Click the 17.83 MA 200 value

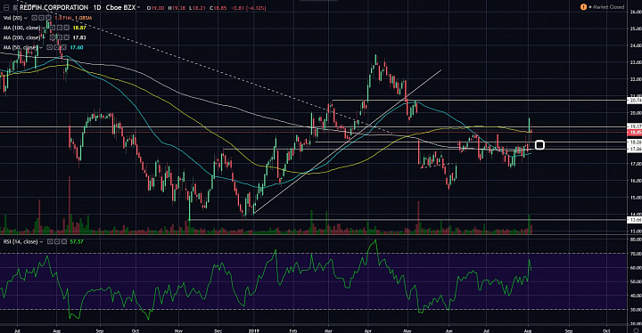[x=79, y=37]
